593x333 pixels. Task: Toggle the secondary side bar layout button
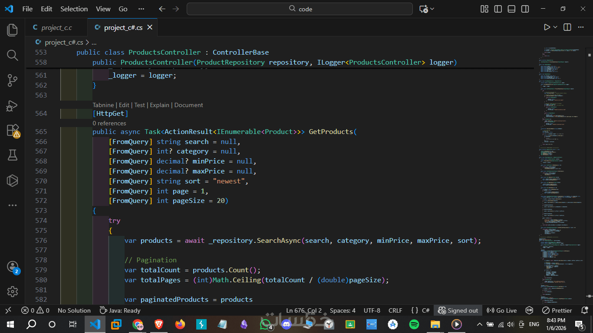click(525, 9)
